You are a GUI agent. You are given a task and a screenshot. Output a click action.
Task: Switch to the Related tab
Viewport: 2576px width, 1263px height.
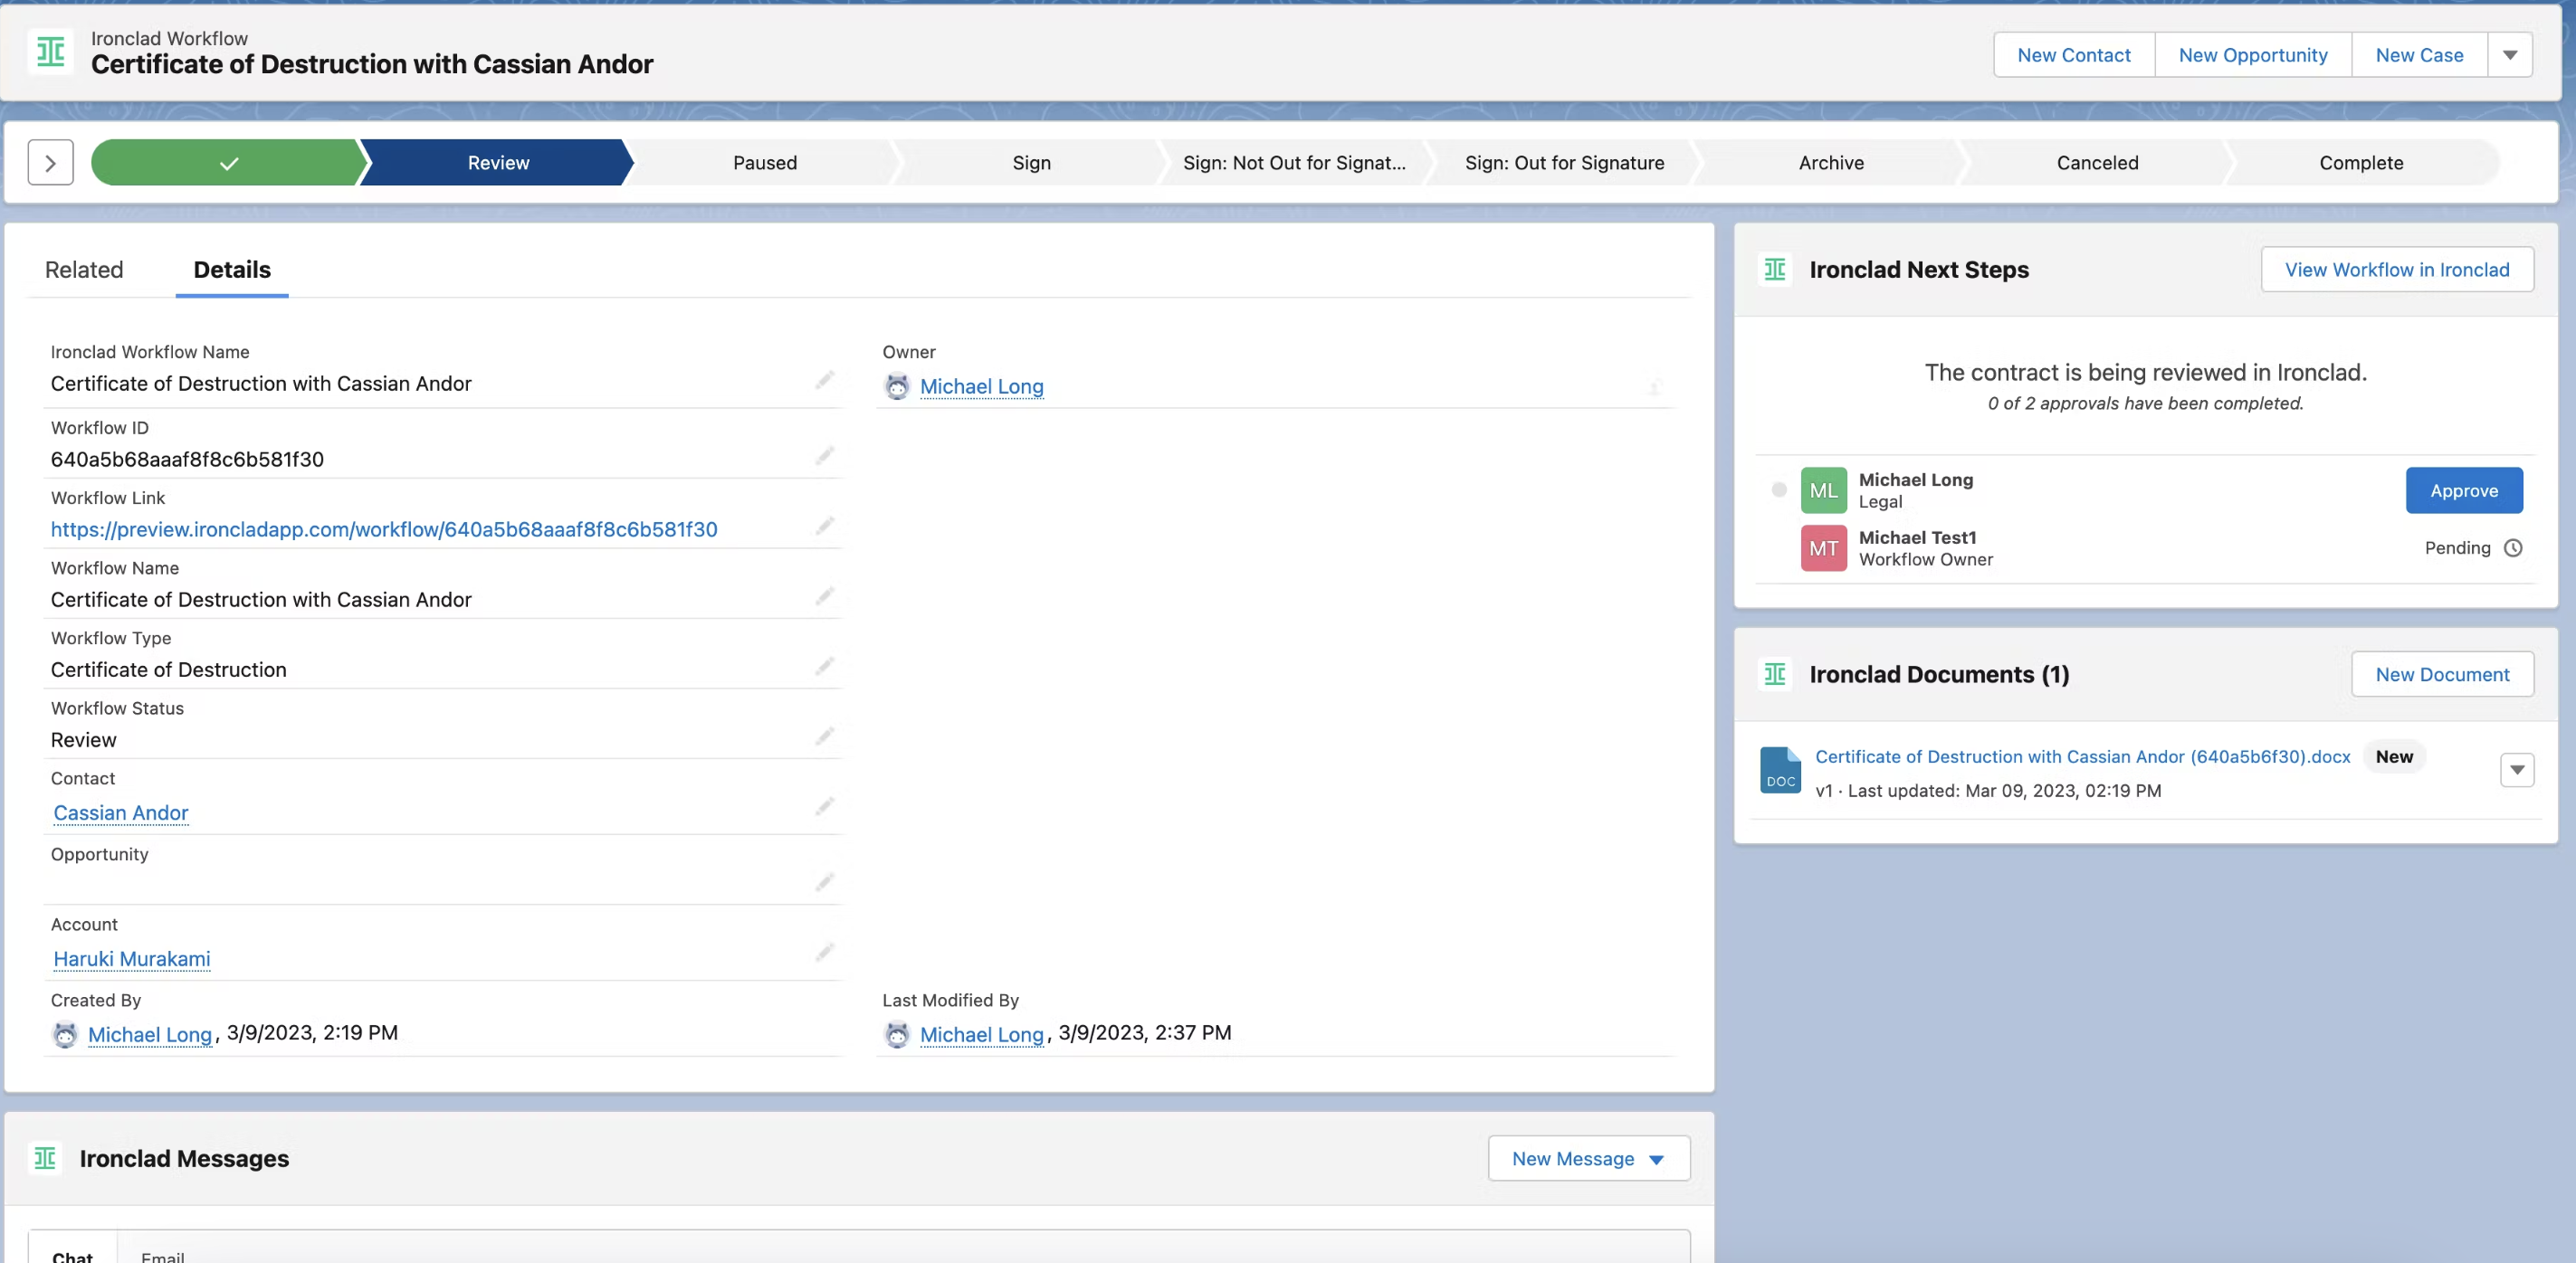84,270
